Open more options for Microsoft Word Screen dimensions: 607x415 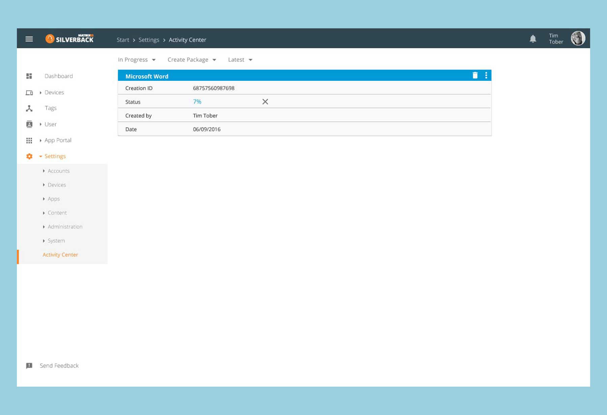(486, 75)
